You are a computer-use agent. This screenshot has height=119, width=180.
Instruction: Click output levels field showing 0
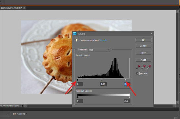[80, 101]
